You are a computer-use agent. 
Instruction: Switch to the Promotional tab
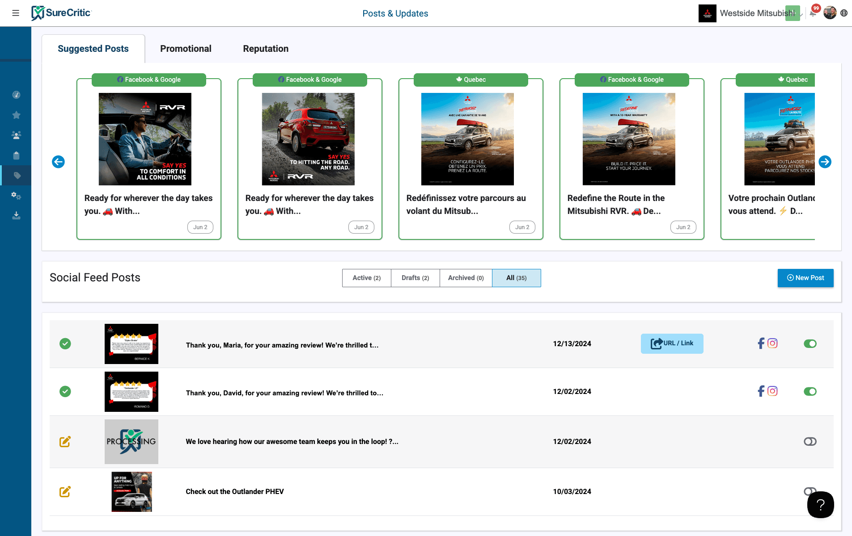click(186, 49)
